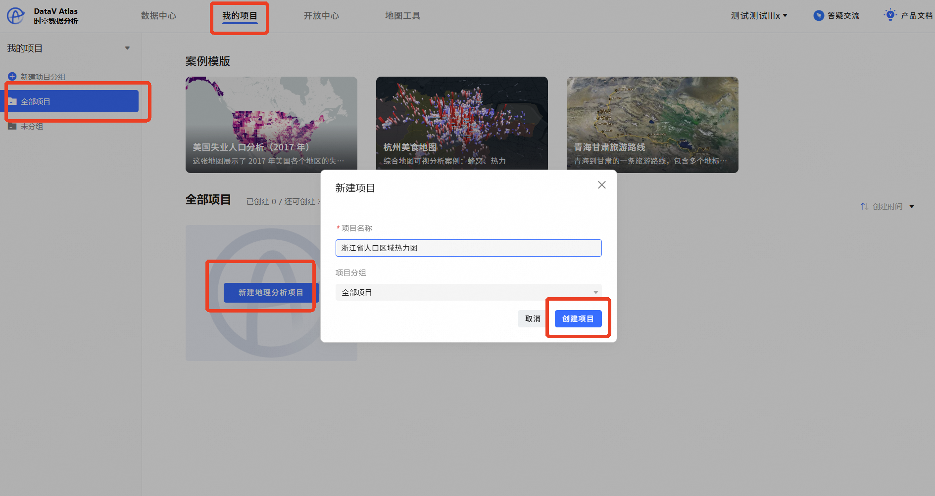The height and width of the screenshot is (496, 935).
Task: Click the 答疑交流 chat icon
Action: coord(819,16)
